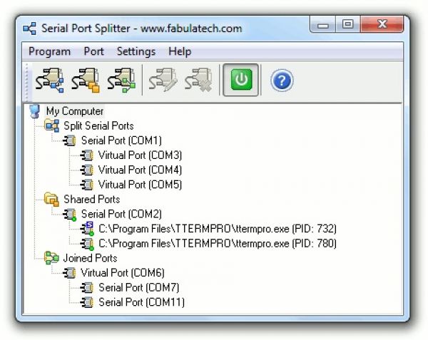The width and height of the screenshot is (428, 340).
Task: Select Serial Port (COM1) text
Action: [x=121, y=140]
